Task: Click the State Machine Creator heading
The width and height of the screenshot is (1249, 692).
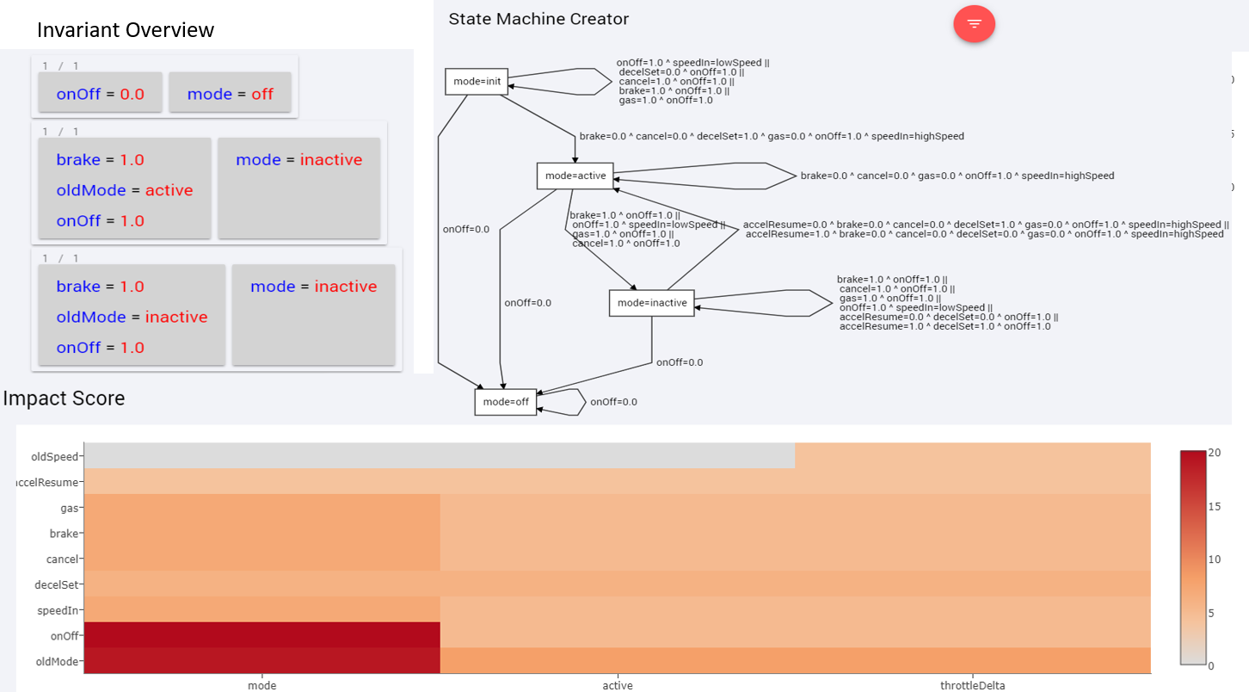Action: click(x=538, y=18)
